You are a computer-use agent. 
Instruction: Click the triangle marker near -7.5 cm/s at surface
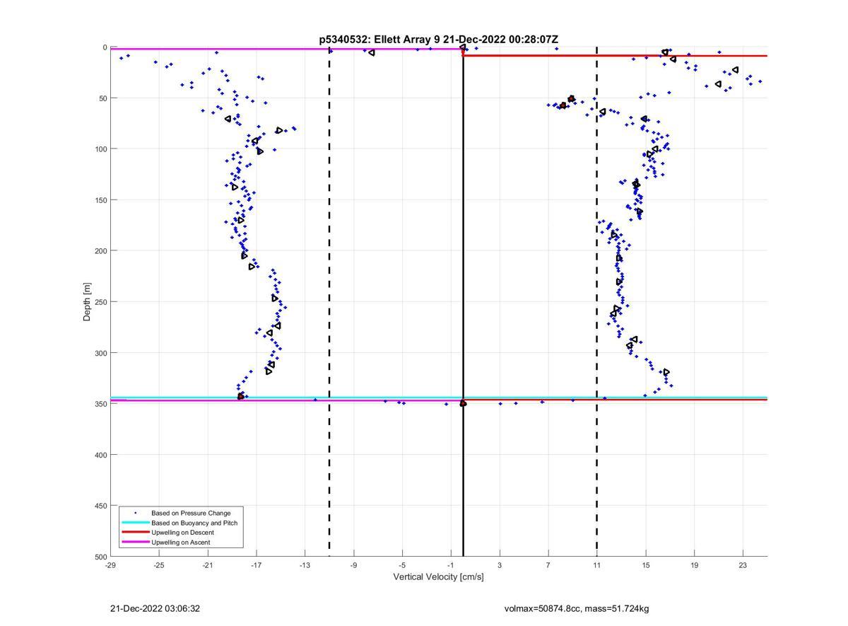tap(372, 52)
